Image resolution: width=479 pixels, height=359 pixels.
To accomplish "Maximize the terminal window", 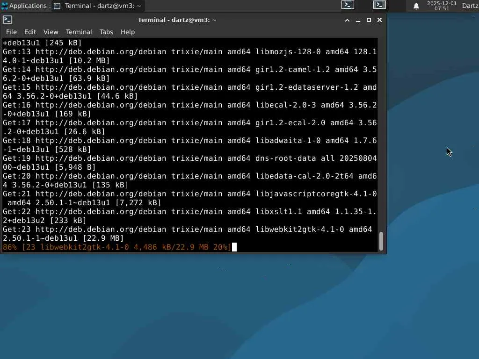I will click(x=369, y=20).
